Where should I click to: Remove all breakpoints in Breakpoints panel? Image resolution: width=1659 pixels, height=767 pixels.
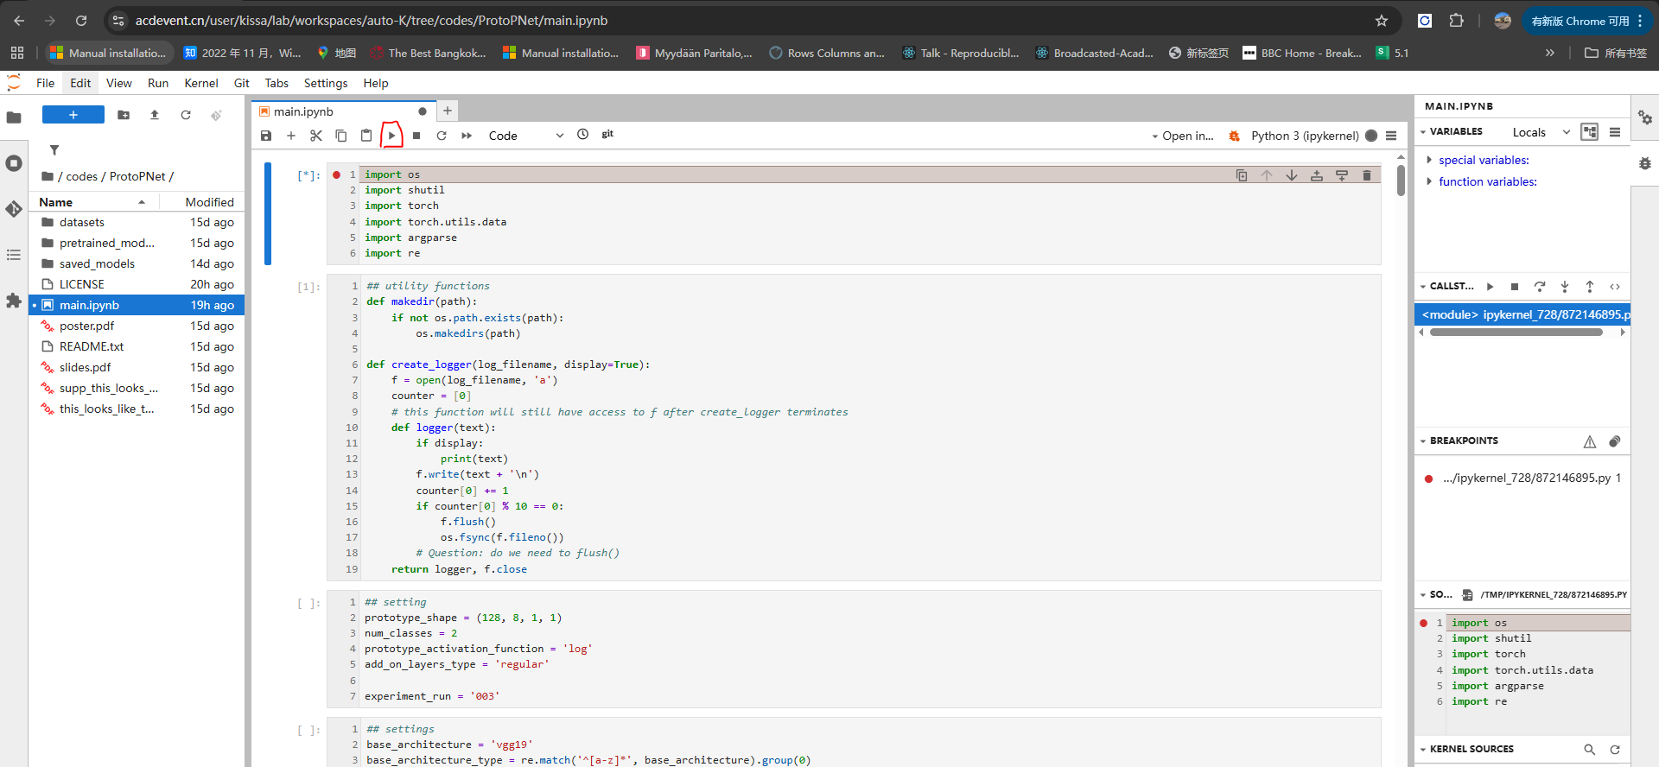(1614, 441)
